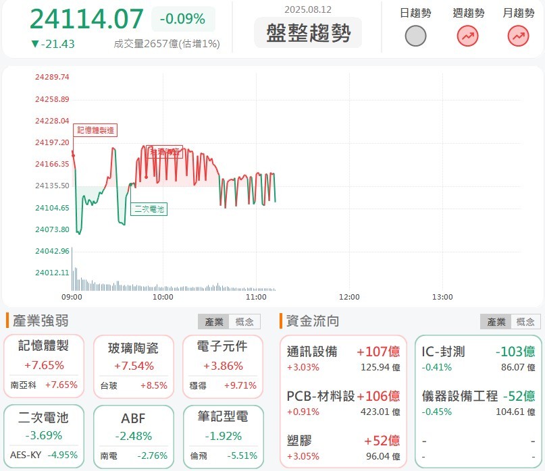Switch 資金流向 to the 產業 tab

(496, 322)
